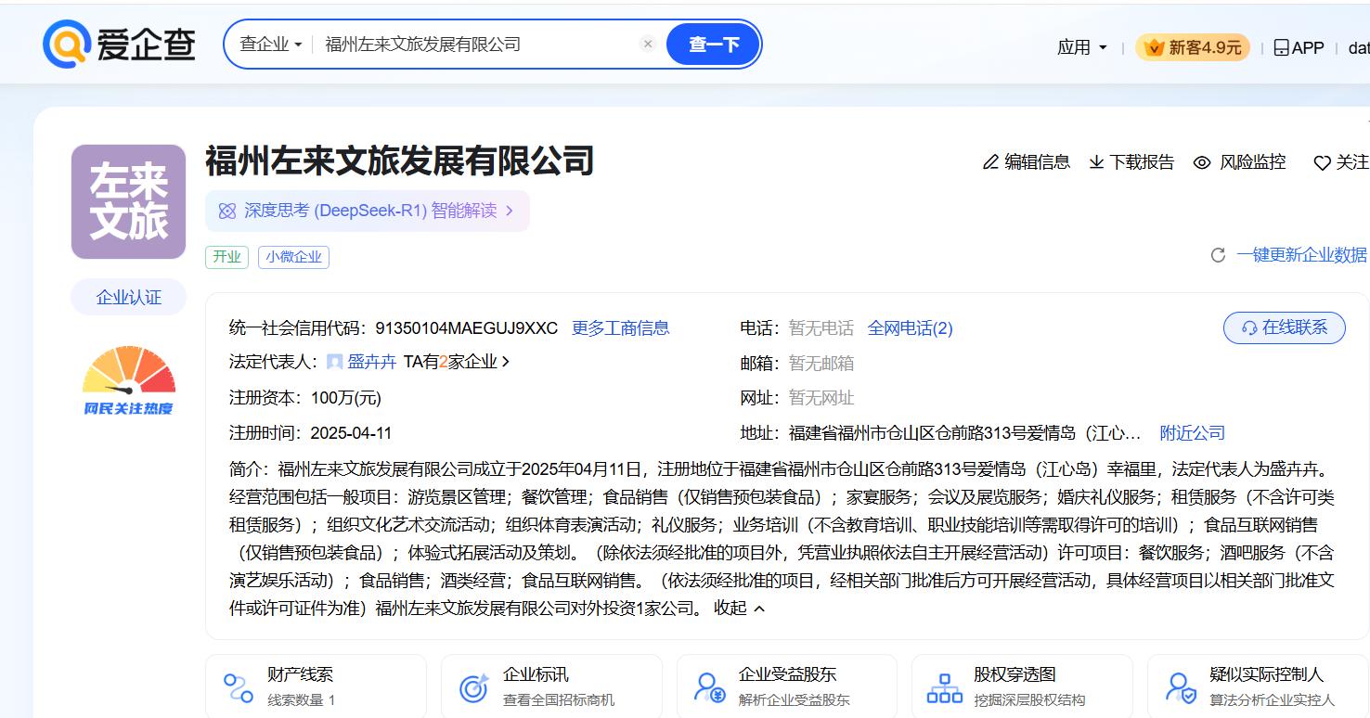Open the 股权穿透图 card
The width and height of the screenshot is (1370, 718).
click(1022, 686)
